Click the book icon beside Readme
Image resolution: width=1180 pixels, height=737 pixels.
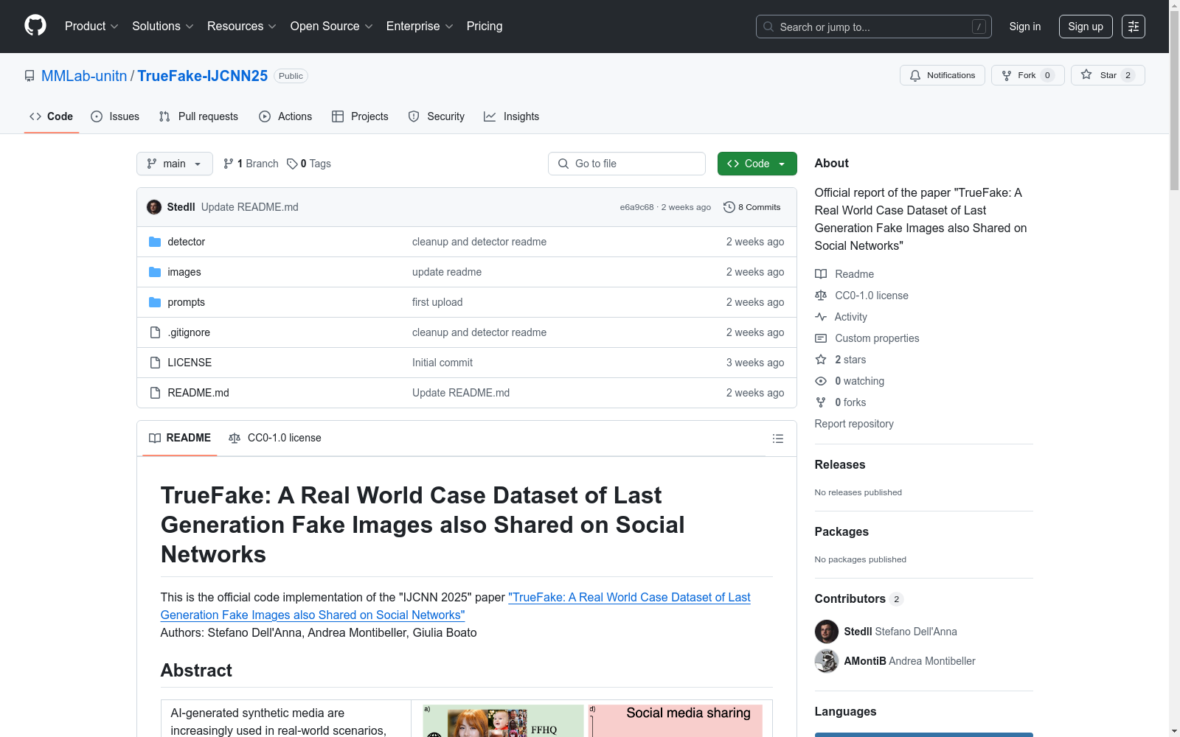click(821, 274)
